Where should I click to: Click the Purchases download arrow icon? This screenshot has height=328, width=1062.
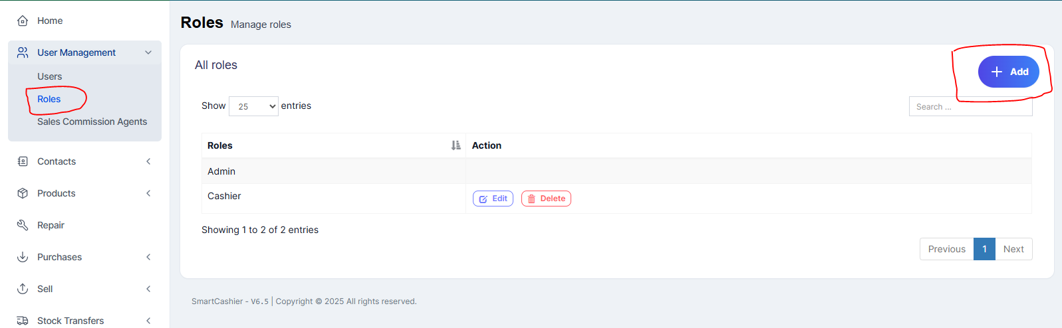(23, 257)
